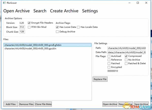Click the Block Size input field
The width and height of the screenshot is (152, 110).
click(x=22, y=27)
